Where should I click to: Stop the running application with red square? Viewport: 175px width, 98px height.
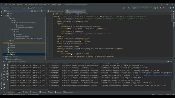click(164, 8)
